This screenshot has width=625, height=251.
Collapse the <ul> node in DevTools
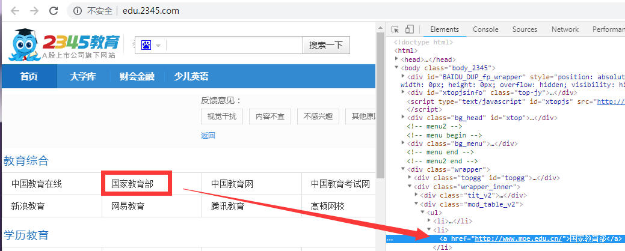coord(423,213)
